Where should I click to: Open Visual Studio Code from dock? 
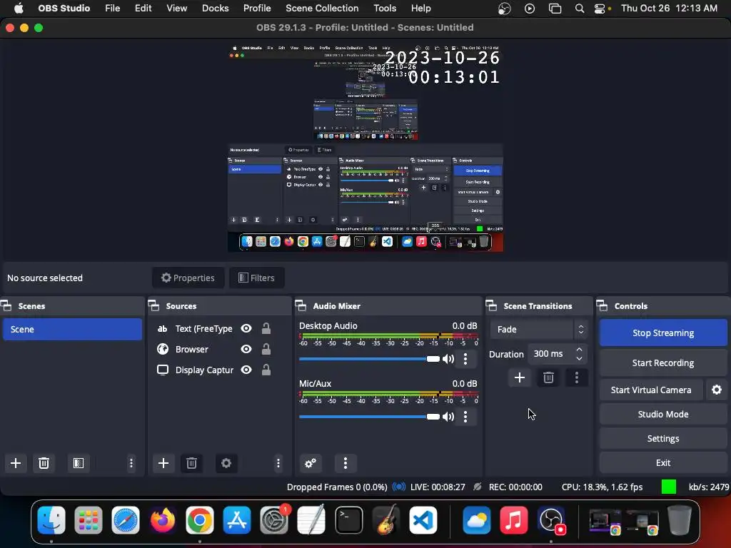pos(423,519)
